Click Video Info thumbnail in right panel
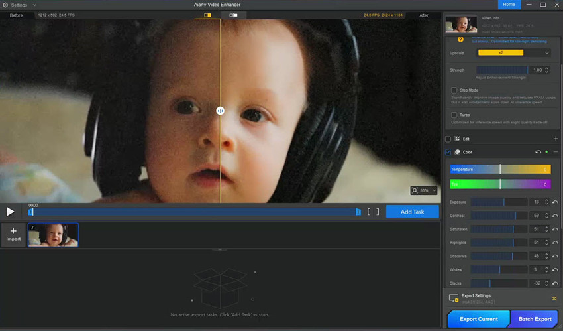The image size is (563, 331). [461, 25]
